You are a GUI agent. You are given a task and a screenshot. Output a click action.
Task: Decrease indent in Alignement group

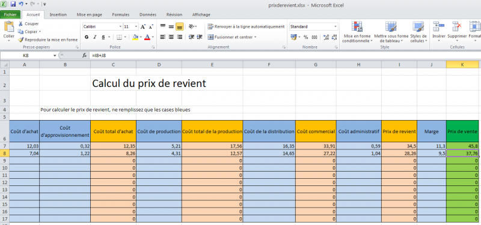click(191, 37)
